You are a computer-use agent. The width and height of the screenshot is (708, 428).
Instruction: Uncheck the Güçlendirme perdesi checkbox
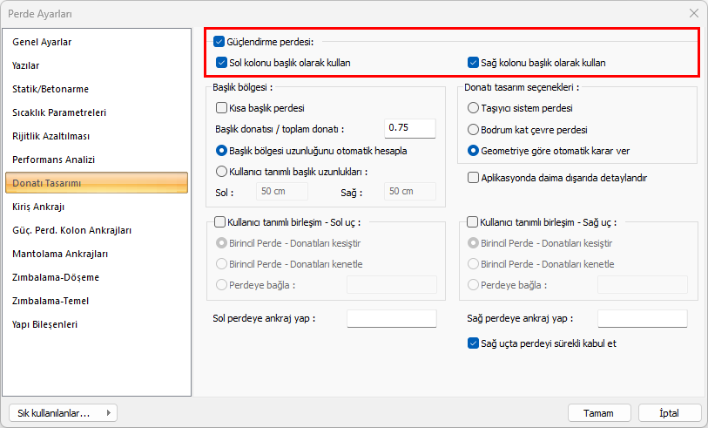point(219,41)
